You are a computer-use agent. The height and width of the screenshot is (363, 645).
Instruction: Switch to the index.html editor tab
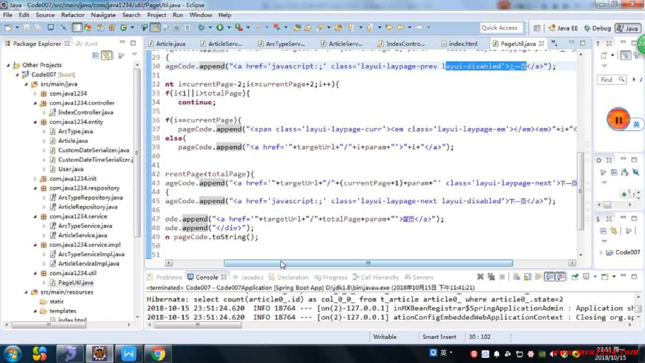459,43
